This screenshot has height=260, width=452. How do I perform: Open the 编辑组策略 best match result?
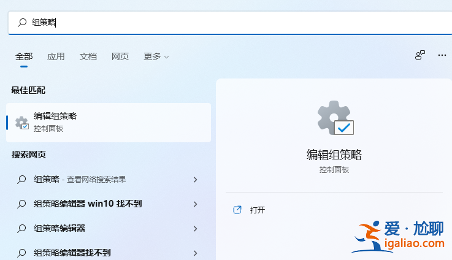(x=109, y=123)
